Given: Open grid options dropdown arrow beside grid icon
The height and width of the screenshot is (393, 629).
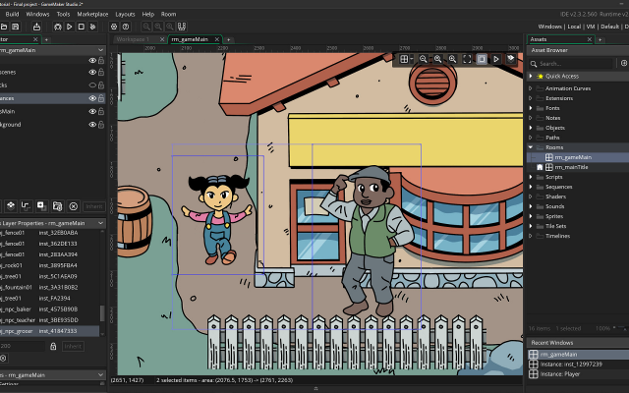Looking at the screenshot, I should pyautogui.click(x=412, y=59).
